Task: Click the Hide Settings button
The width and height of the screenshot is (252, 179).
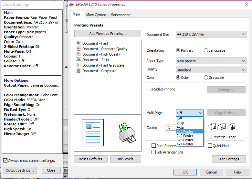Action: 229,159
